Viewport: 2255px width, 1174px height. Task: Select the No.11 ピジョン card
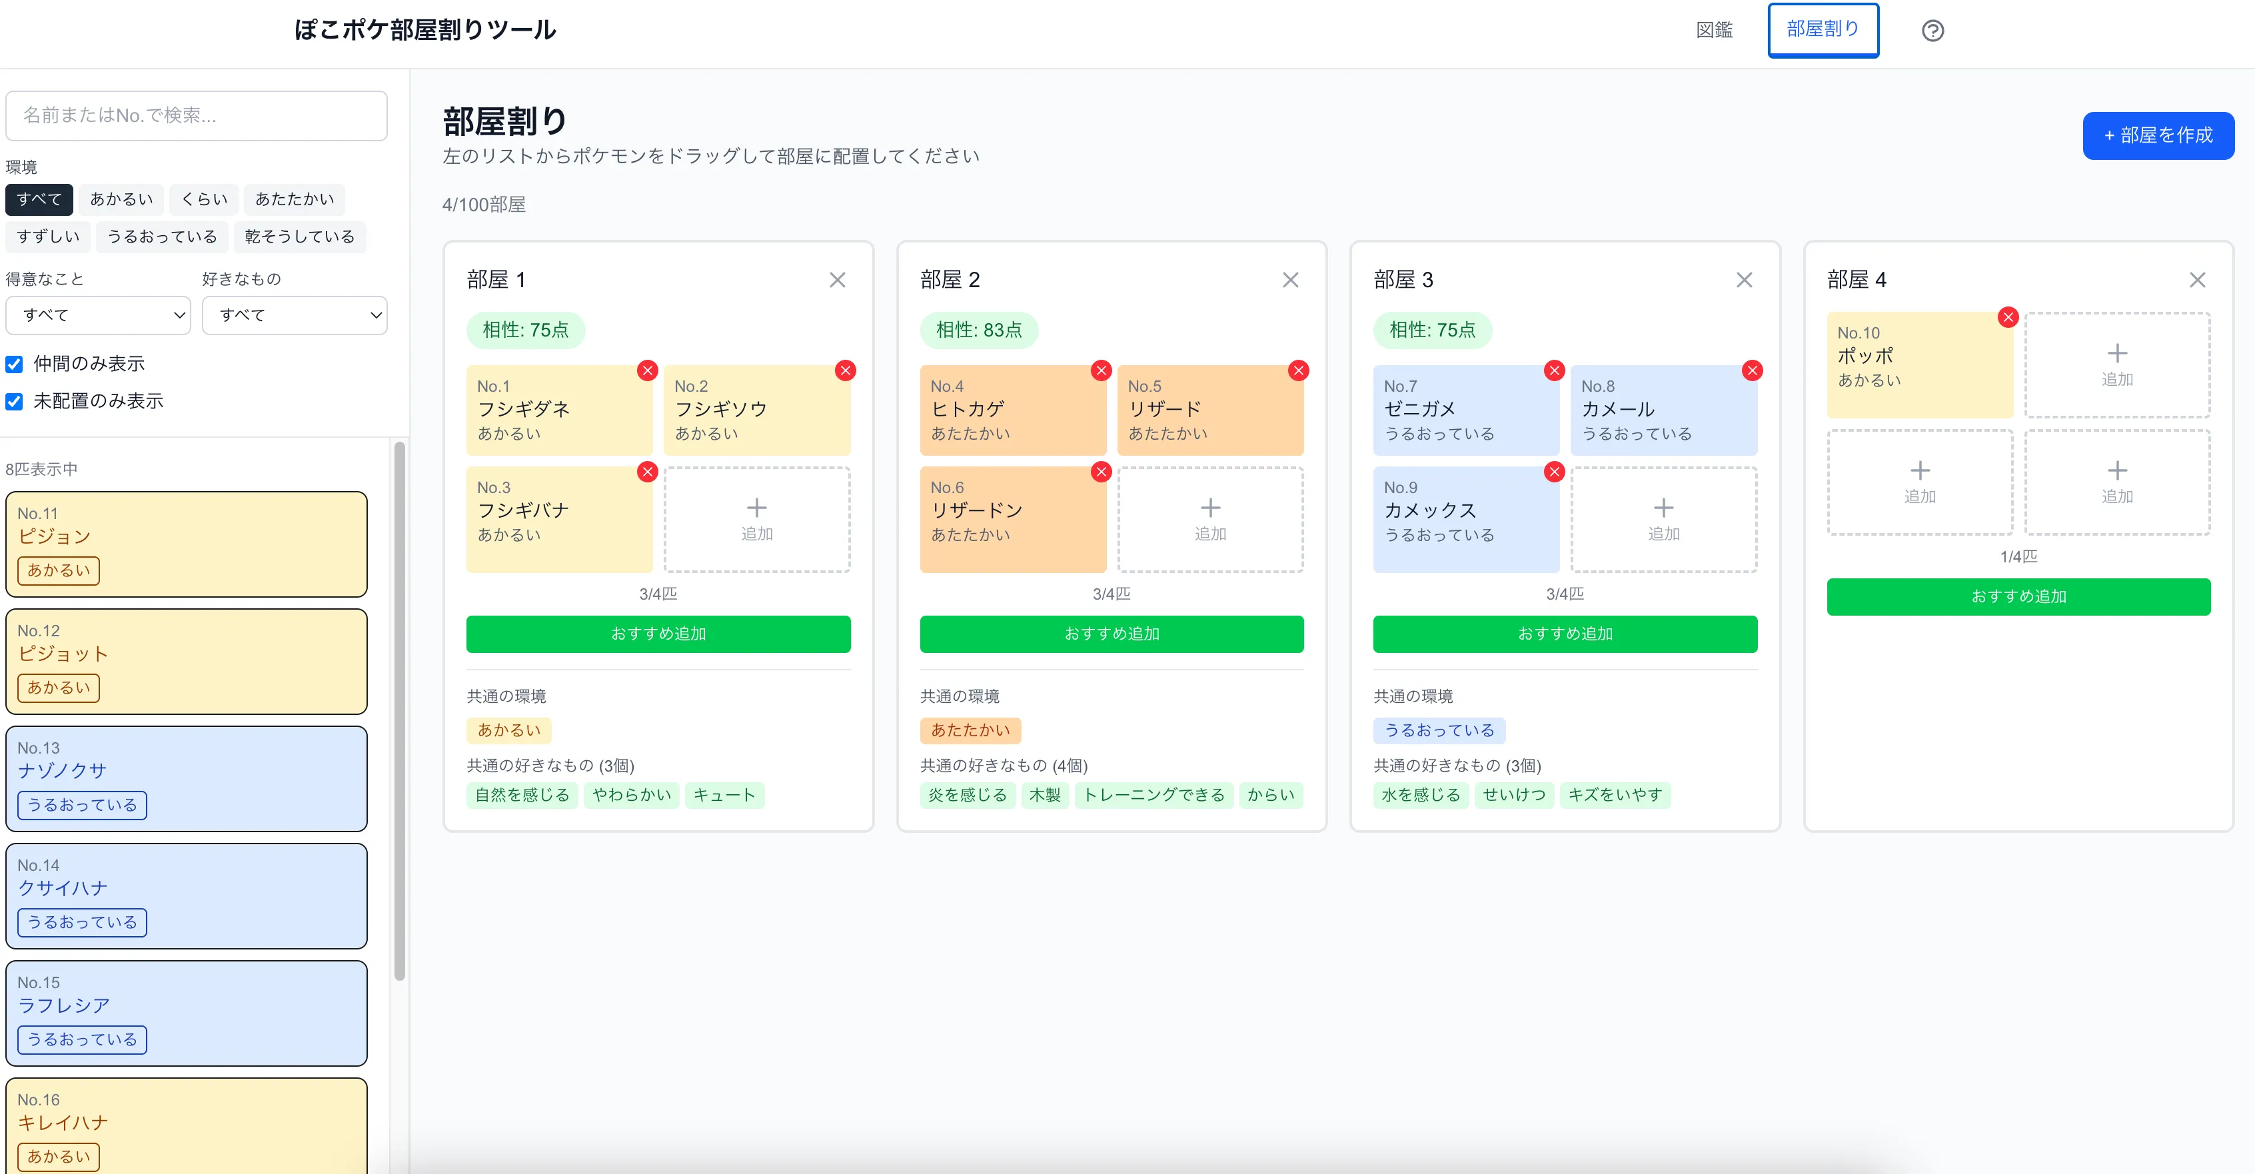pyautogui.click(x=187, y=544)
